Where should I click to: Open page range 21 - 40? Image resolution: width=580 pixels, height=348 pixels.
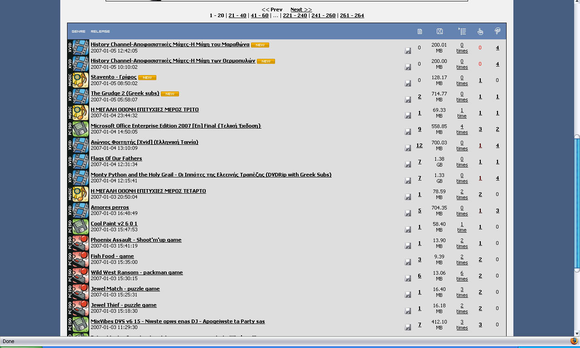pyautogui.click(x=237, y=15)
